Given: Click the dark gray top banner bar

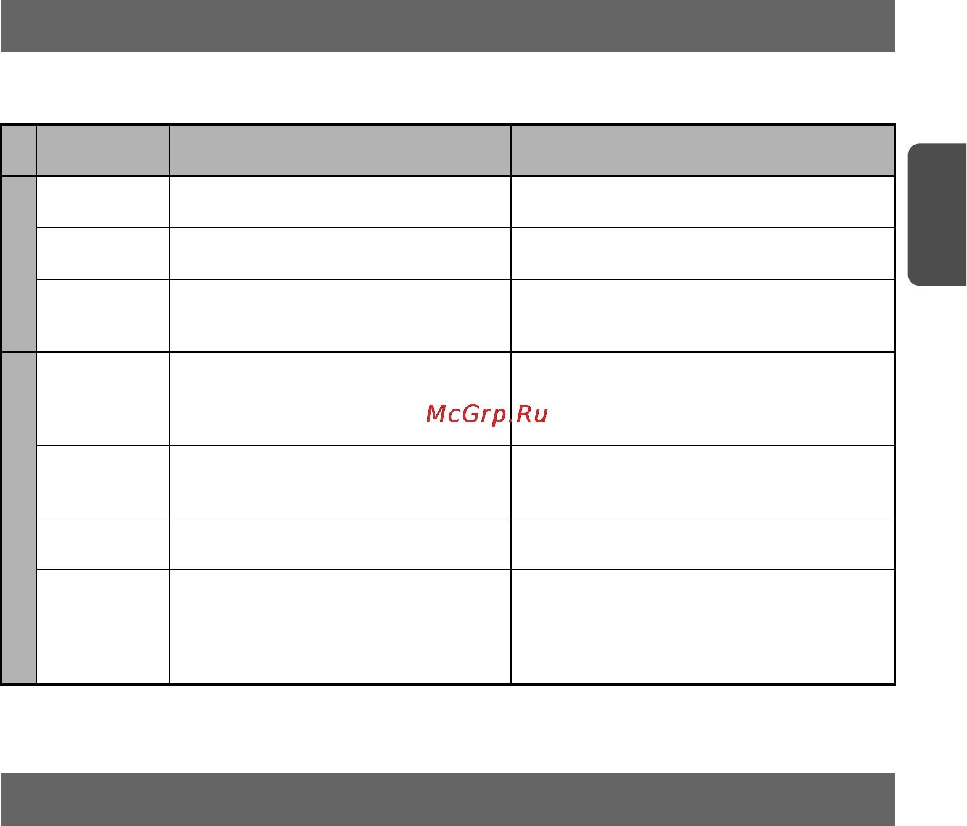Looking at the screenshot, I should (x=447, y=26).
